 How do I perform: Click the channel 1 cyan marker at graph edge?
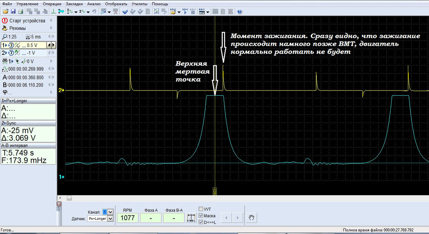61,176
